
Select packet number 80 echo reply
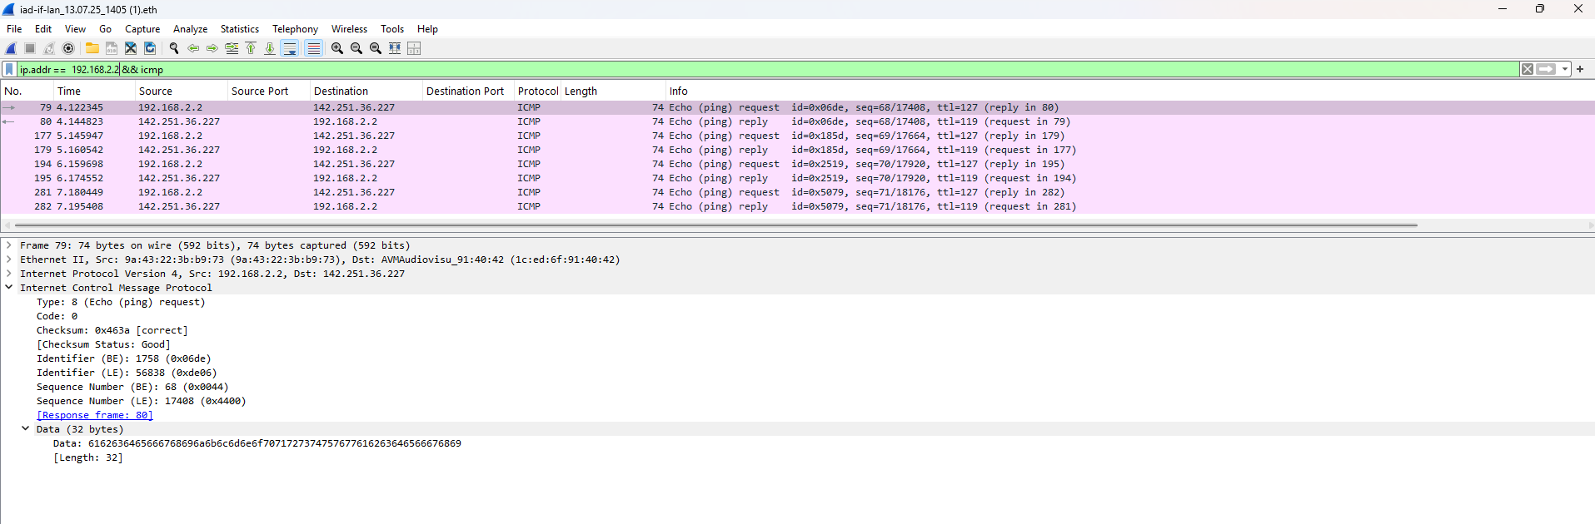point(797,121)
